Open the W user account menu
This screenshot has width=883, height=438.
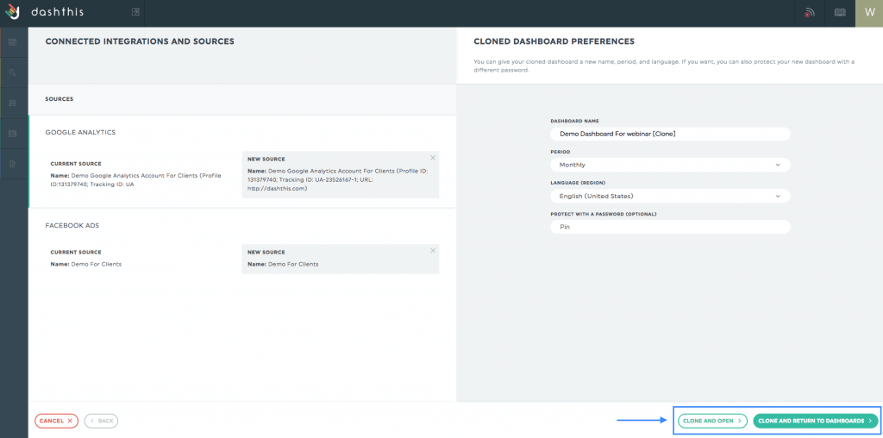coord(869,13)
